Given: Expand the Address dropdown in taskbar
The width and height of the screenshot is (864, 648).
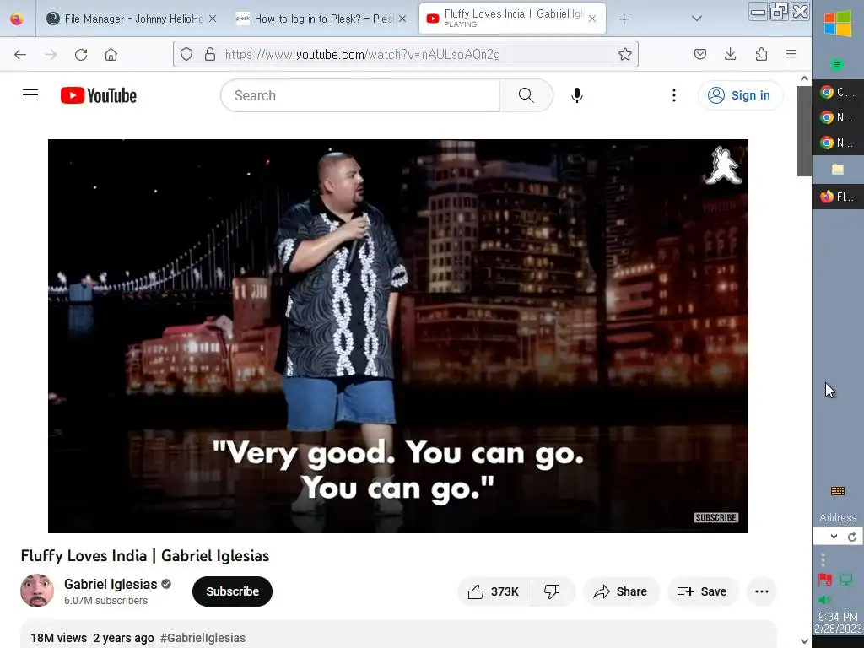Looking at the screenshot, I should coord(834,537).
